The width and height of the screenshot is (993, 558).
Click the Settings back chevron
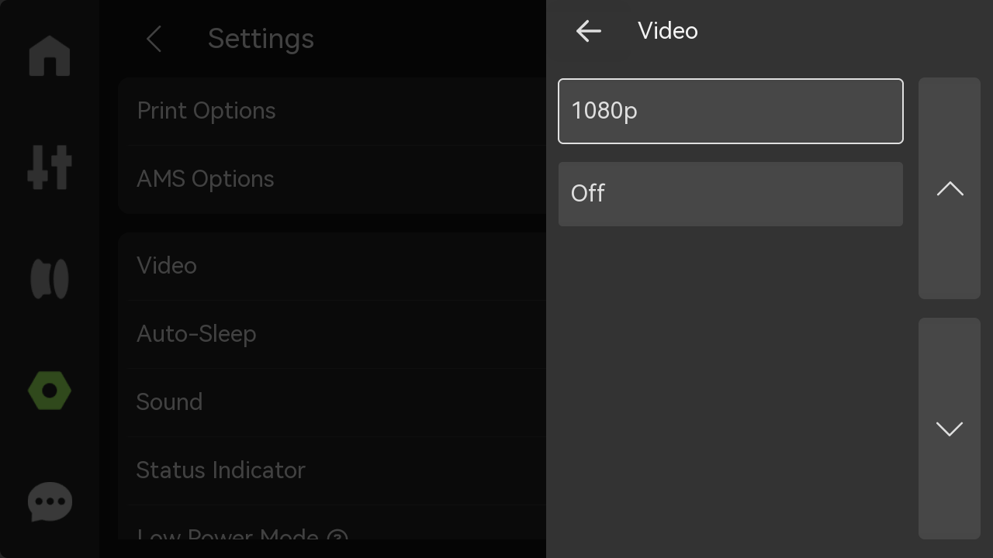(x=154, y=39)
